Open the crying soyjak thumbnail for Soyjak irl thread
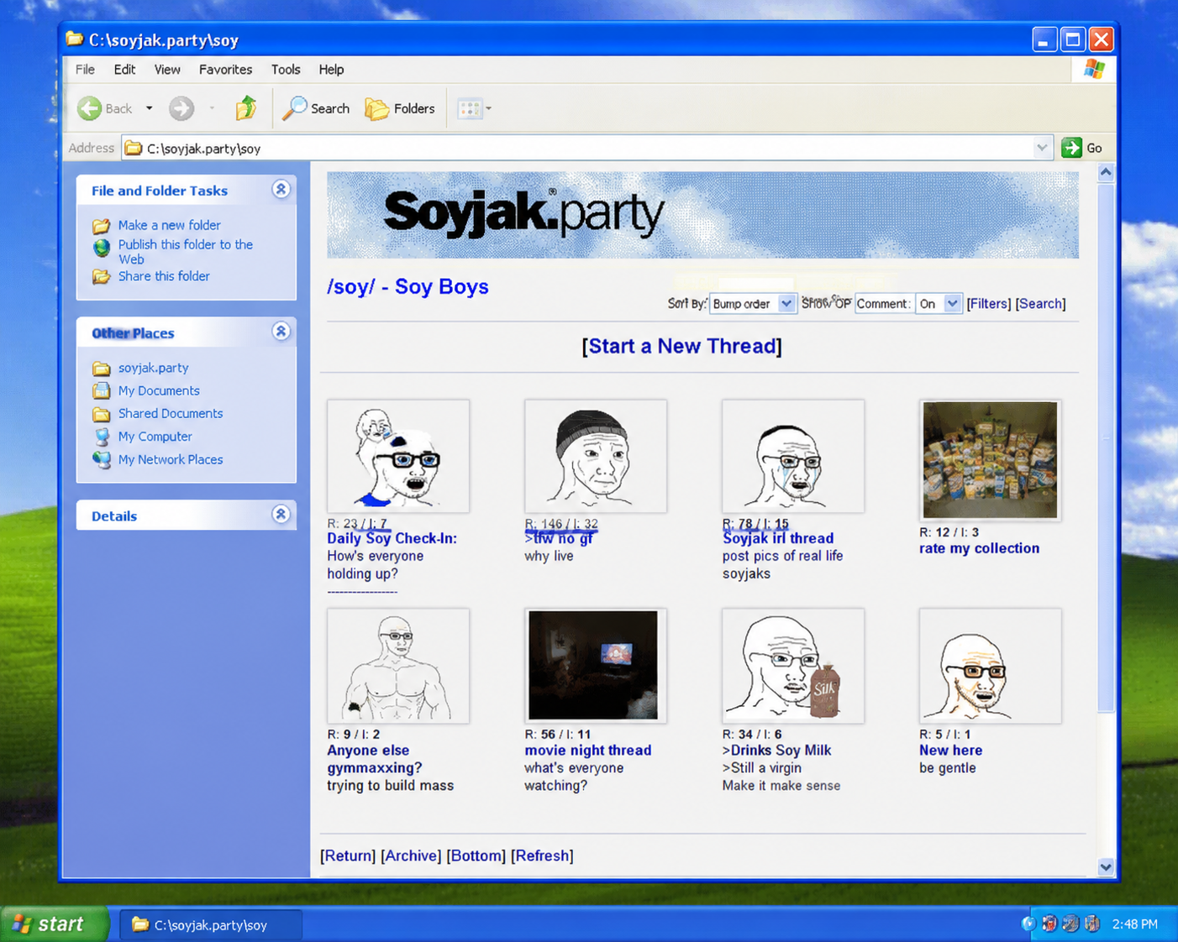 (x=793, y=456)
